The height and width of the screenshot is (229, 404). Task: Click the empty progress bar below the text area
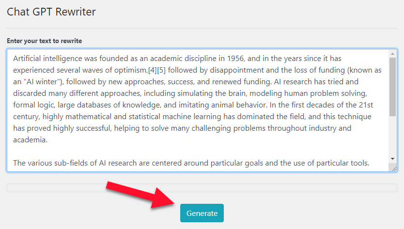click(202, 188)
